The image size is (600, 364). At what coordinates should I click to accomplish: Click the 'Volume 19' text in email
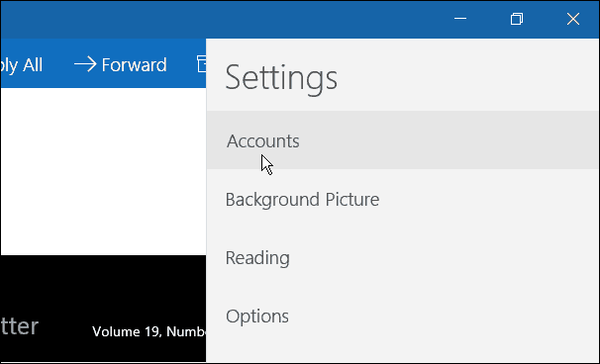[126, 331]
